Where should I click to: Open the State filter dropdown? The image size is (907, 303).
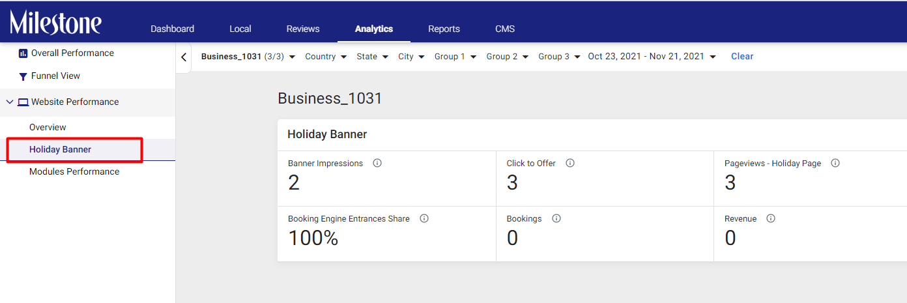pos(373,57)
